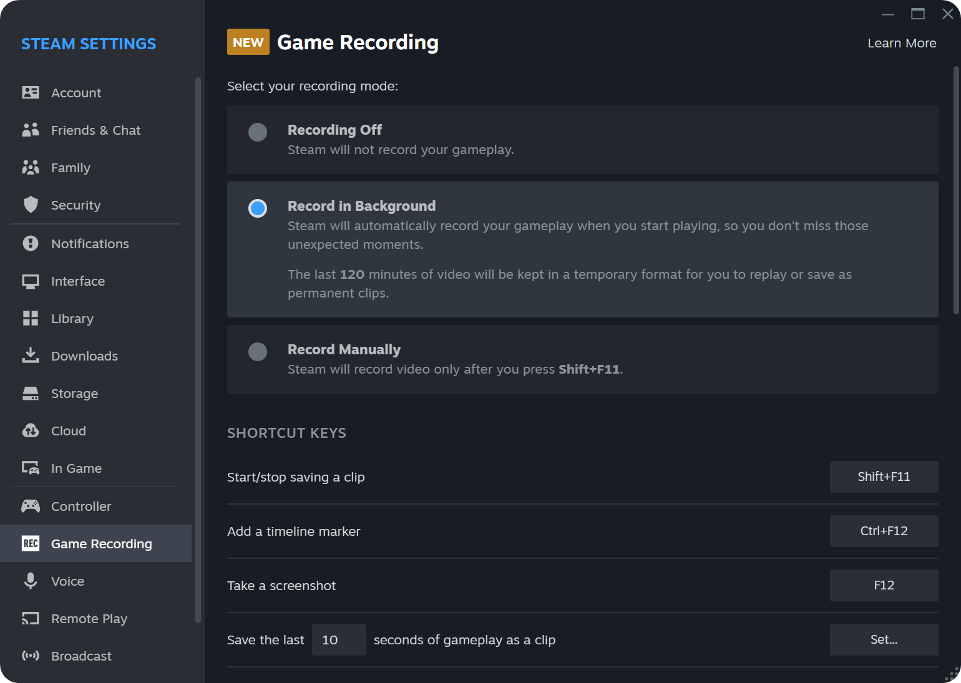This screenshot has height=683, width=961.
Task: Click the Learn More link
Action: 902,42
